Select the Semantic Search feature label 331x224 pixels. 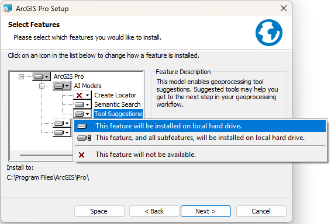coord(118,104)
